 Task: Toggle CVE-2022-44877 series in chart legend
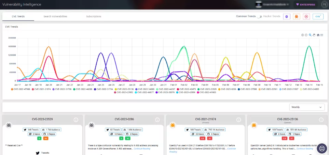pos(145,92)
